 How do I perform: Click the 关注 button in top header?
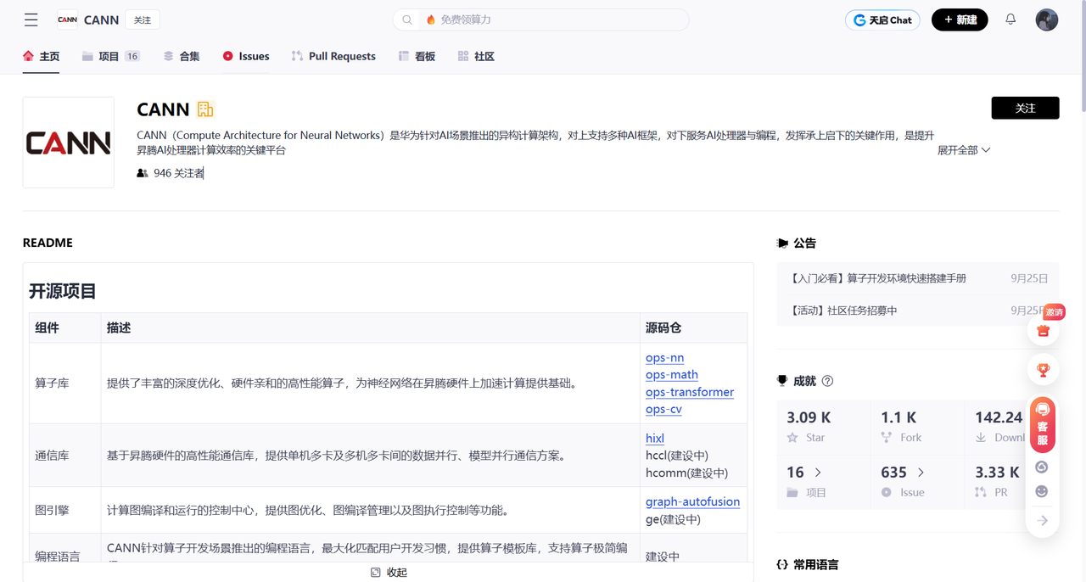click(143, 20)
